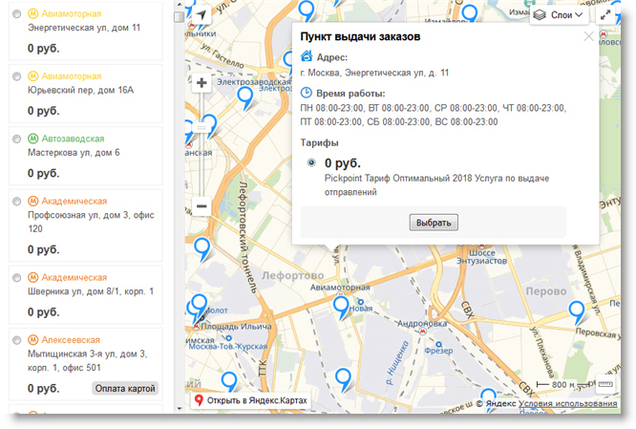636x429 pixels.
Task: Click the Оплата картой badge
Action: [x=125, y=389]
